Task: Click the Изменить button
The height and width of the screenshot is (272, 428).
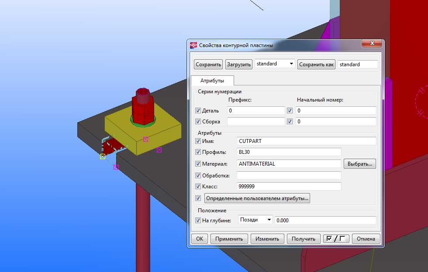Action: 267,239
